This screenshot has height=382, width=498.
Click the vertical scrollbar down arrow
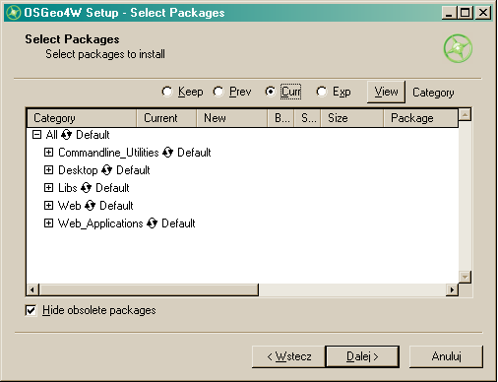click(x=465, y=277)
